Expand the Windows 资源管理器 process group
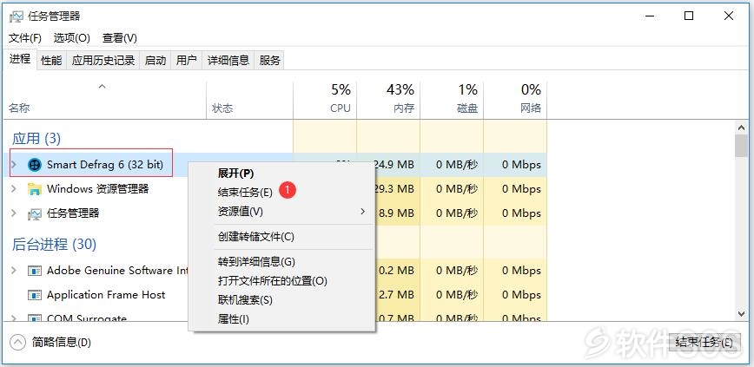 [x=14, y=189]
